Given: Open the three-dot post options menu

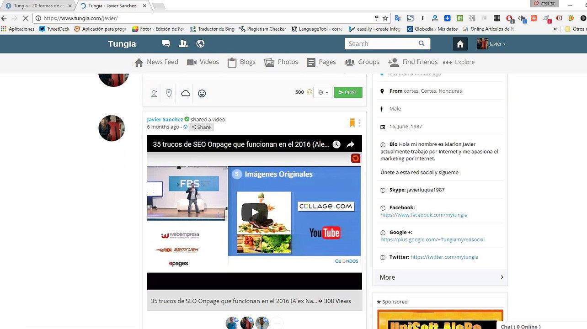Looking at the screenshot, I should click(x=360, y=122).
